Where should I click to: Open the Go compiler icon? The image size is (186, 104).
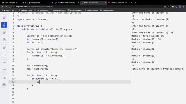point(4,62)
